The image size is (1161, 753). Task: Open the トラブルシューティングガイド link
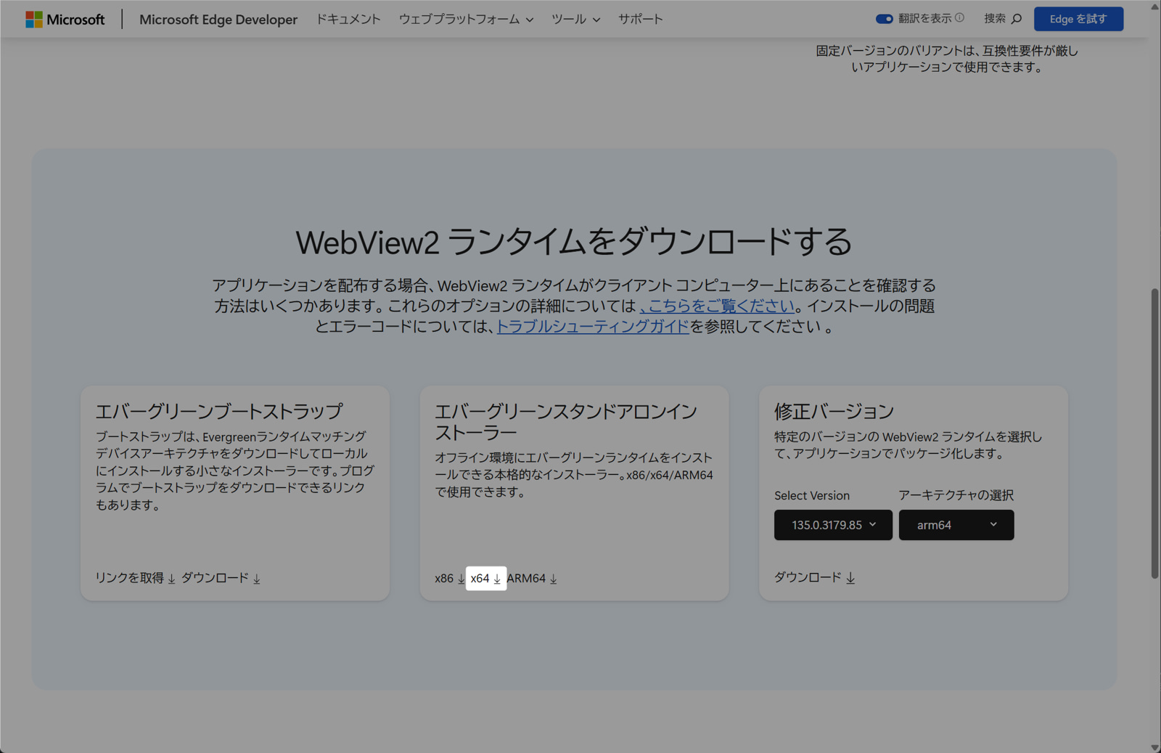click(592, 326)
